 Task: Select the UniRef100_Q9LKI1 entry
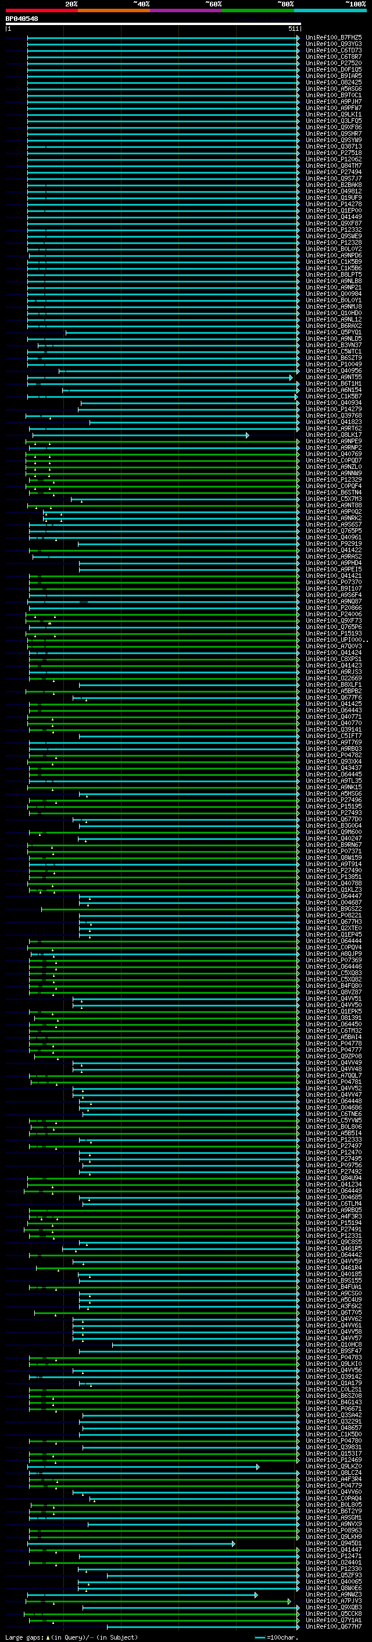coord(334,115)
